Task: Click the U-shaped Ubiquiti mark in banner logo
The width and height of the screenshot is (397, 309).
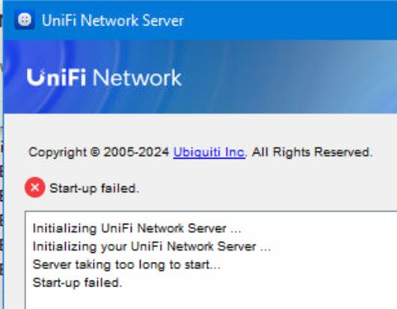Action: point(35,77)
